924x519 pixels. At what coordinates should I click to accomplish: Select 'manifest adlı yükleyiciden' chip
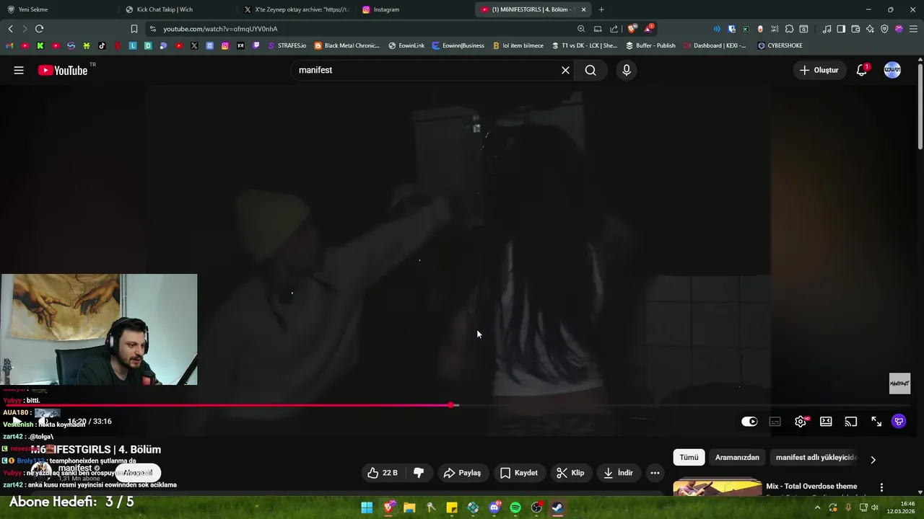(816, 458)
